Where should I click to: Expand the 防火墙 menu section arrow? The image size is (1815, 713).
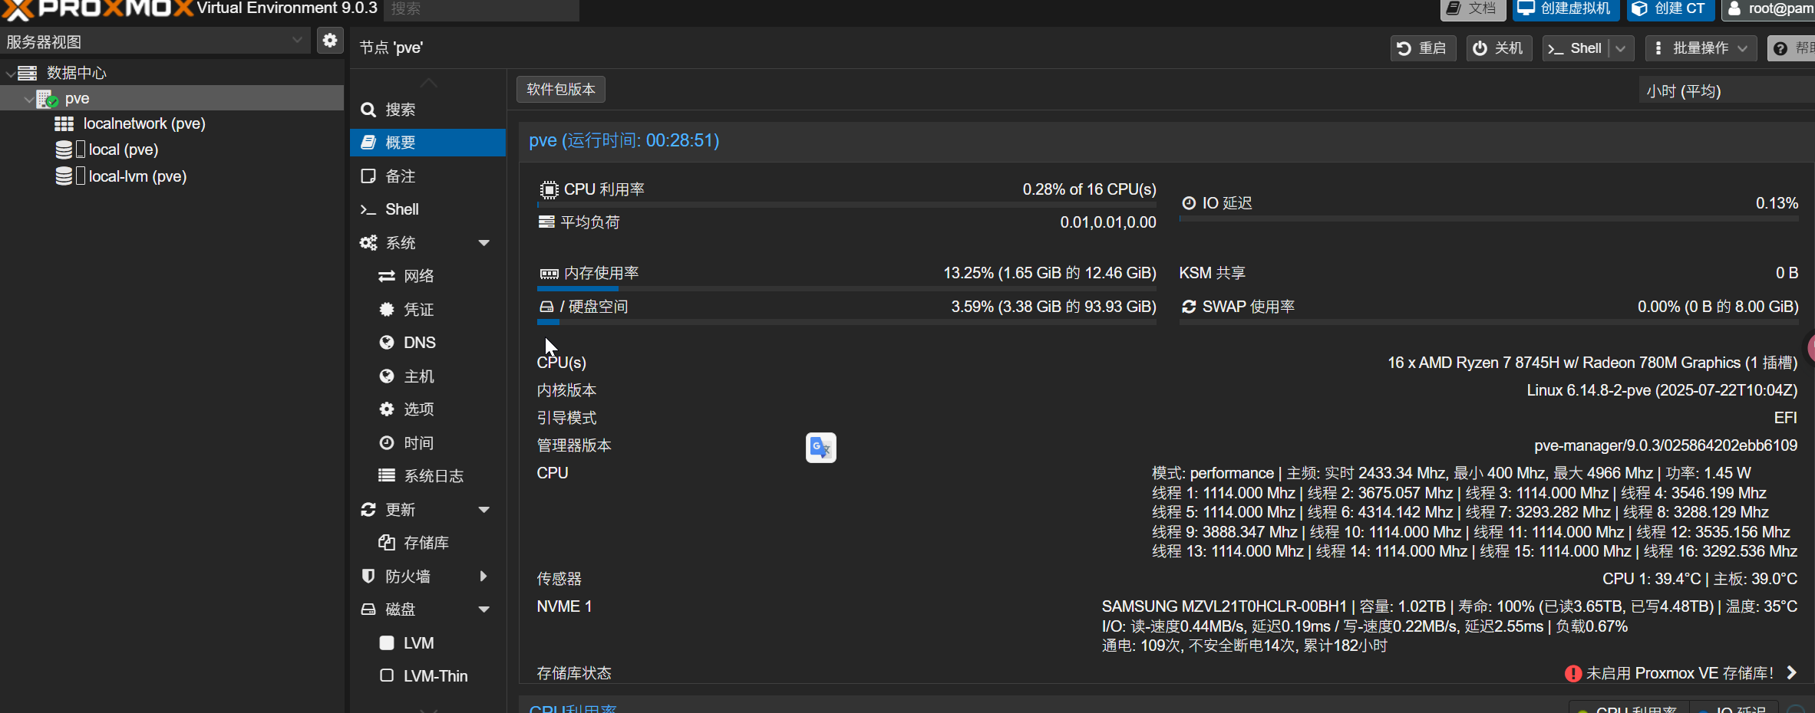[x=483, y=577]
